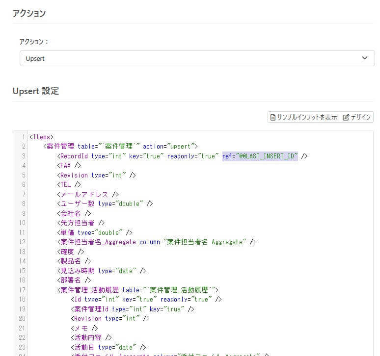Click the デザイン button

coord(356,117)
